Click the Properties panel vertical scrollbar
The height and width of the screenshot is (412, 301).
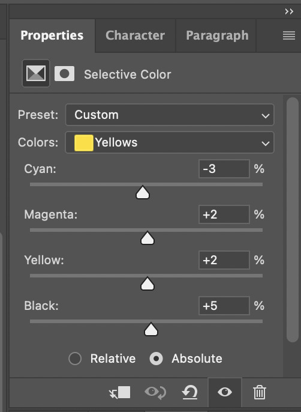tap(293, 220)
